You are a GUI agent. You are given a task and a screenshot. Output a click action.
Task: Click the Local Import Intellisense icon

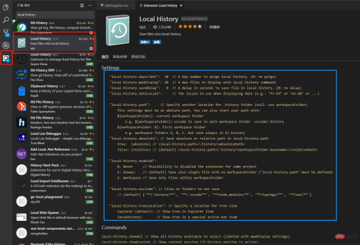22,186
